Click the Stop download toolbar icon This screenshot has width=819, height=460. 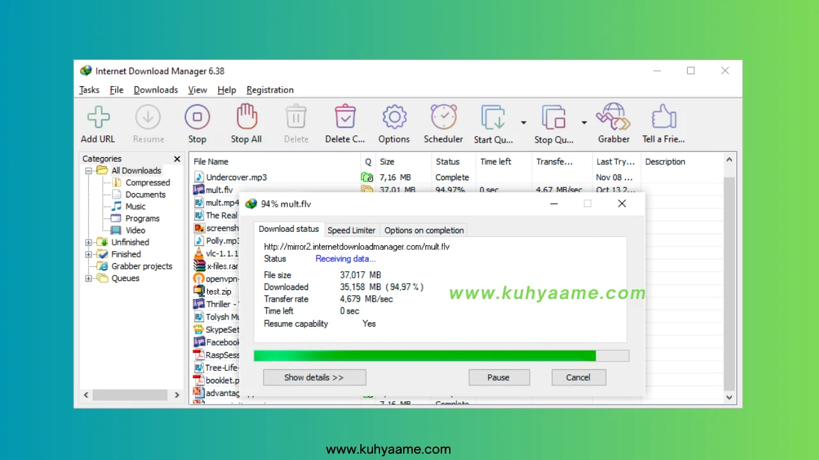pyautogui.click(x=197, y=118)
